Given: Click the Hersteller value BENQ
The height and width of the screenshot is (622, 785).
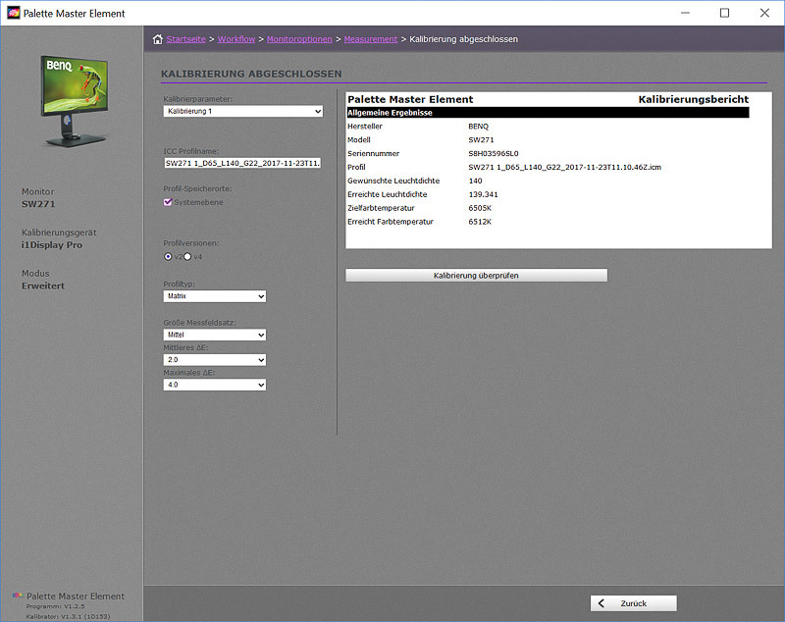Looking at the screenshot, I should (478, 127).
